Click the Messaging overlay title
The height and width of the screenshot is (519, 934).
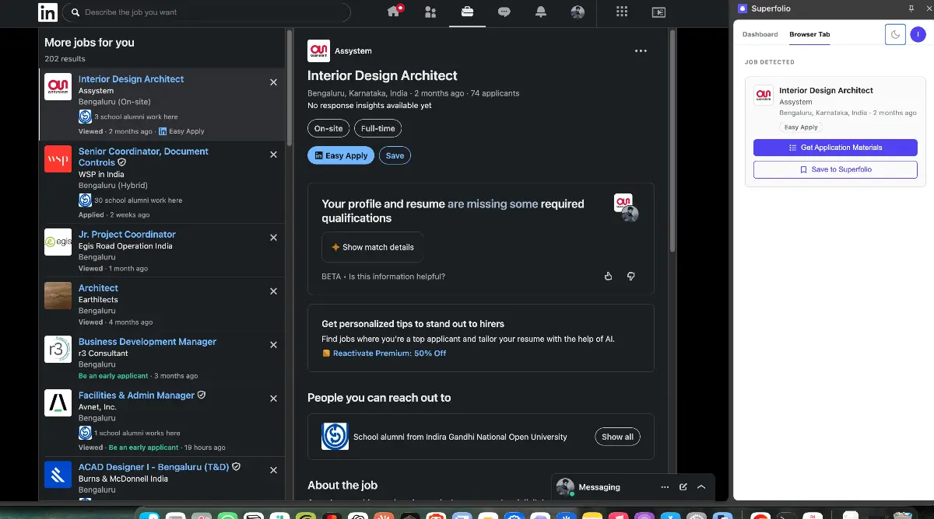[x=599, y=487]
